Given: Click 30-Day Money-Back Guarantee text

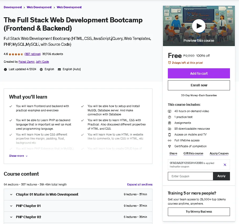Looking at the screenshot, I should [x=199, y=95].
